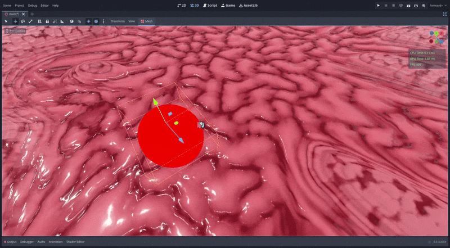The width and height of the screenshot is (450, 248).
Task: Toggle sun preview in viewport toolbar
Action: (88, 21)
